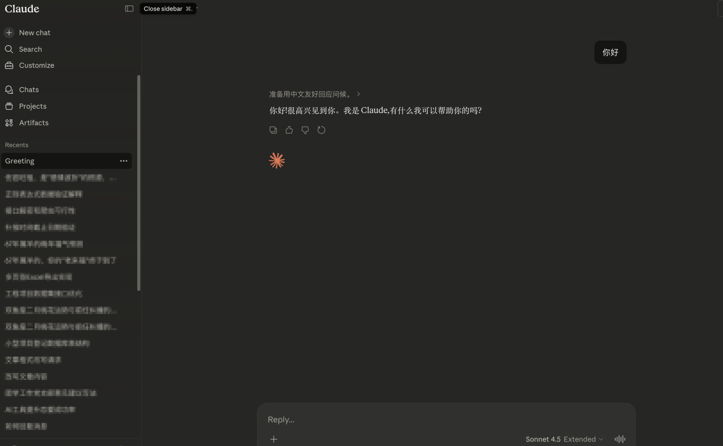
Task: Expand the thinking summary chevron above the response
Action: [358, 94]
